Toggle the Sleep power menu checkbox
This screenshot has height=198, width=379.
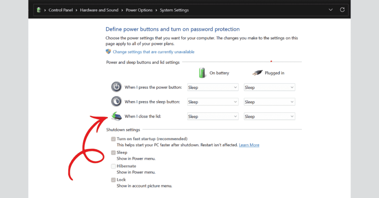pos(113,153)
